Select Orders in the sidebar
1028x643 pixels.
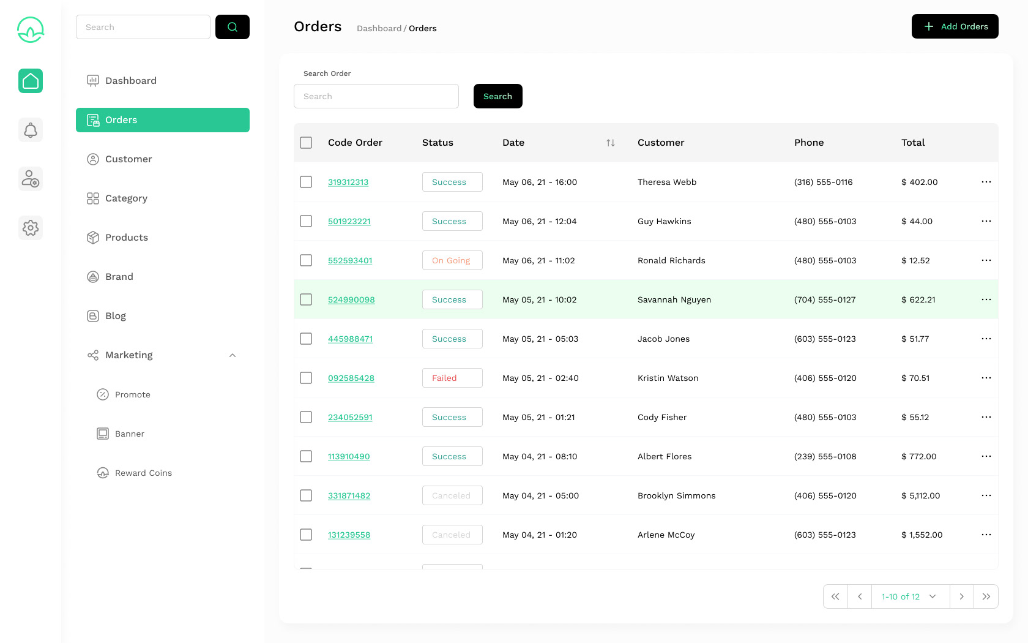(x=163, y=120)
